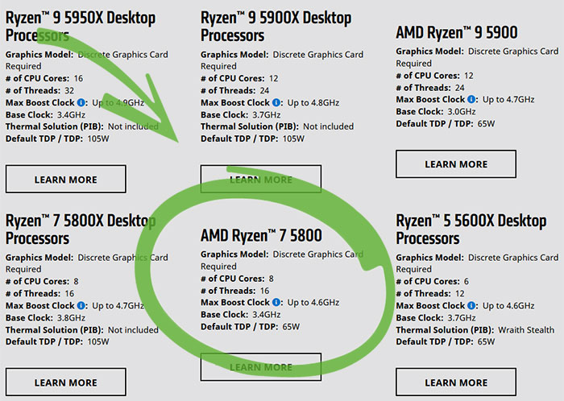Click Learn More under Ryzen 9 5900X

coord(261,179)
